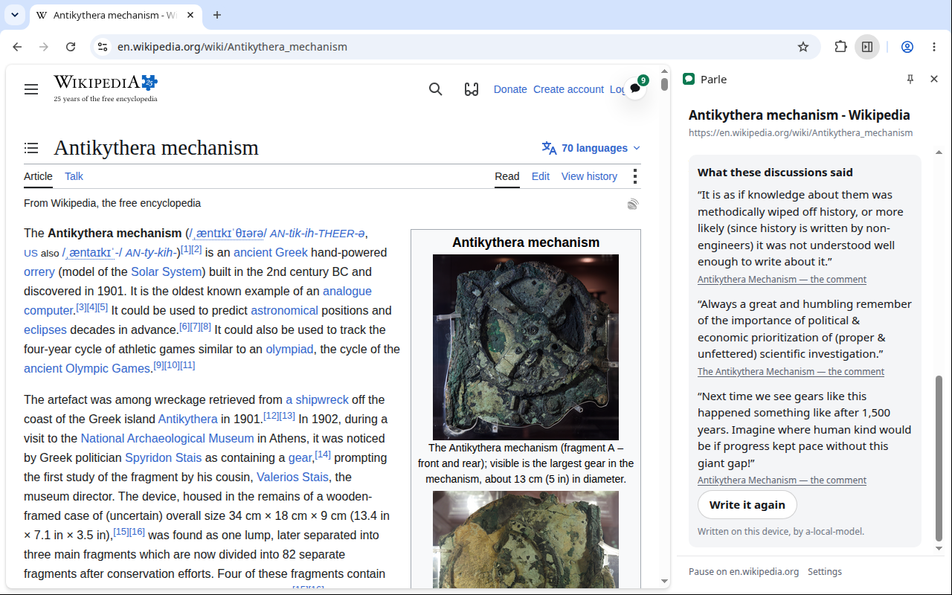The width and height of the screenshot is (952, 595).
Task: Open the Parle comment bubble with 9
Action: pos(635,88)
